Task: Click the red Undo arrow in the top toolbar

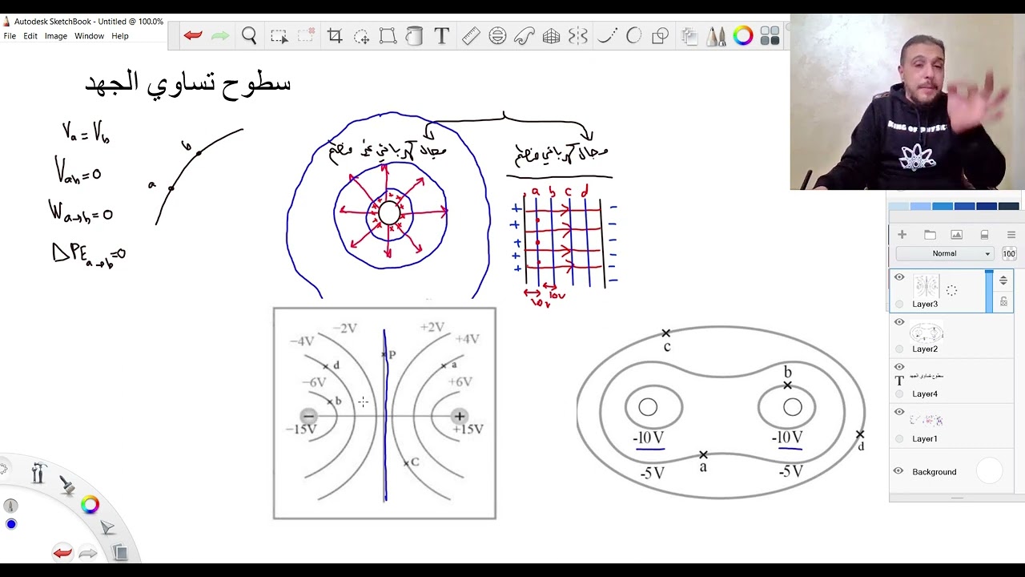Action: click(192, 36)
